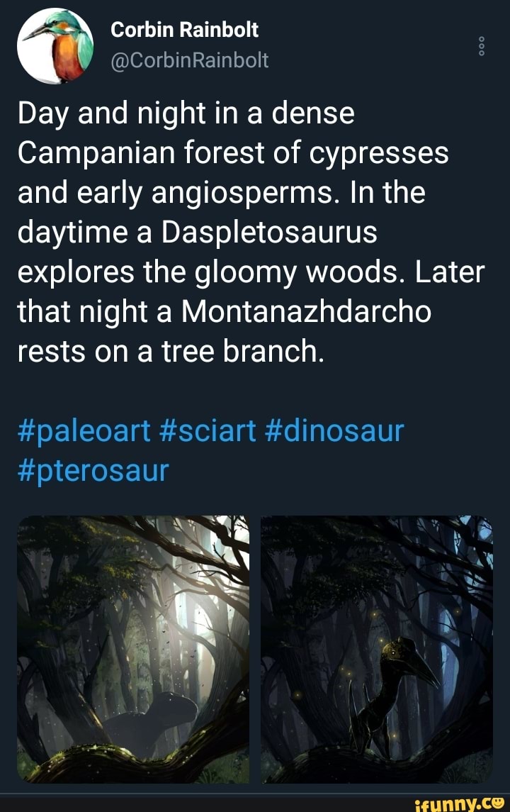Click the word "Montanazhdarcho" in the tweet
510x812 pixels.
(306, 310)
